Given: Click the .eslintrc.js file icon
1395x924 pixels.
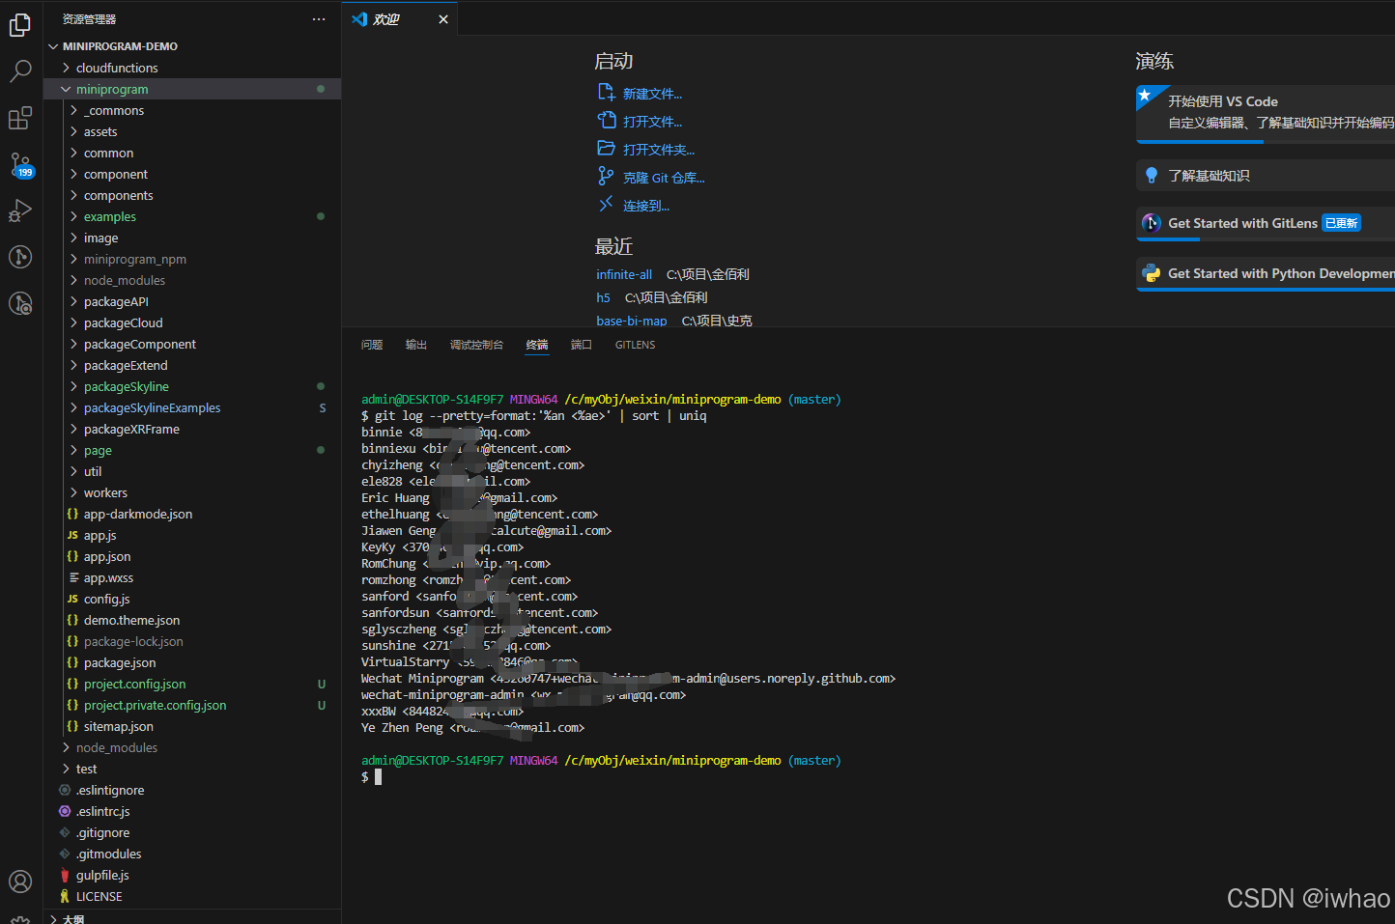Looking at the screenshot, I should click(x=65, y=811).
